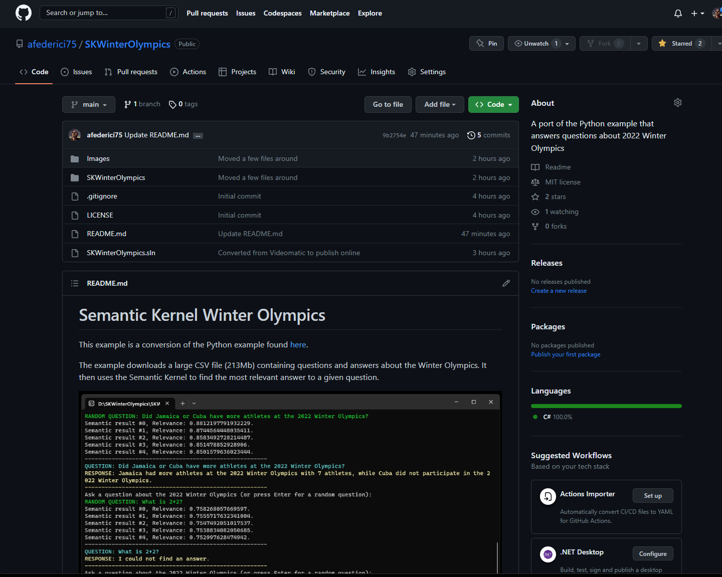
Task: Open the notifications bell
Action: 678,14
